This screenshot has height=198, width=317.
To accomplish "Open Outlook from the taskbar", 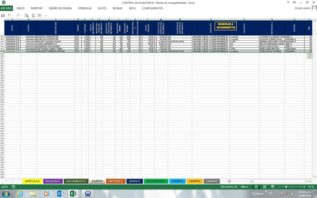I will coord(60,194).
